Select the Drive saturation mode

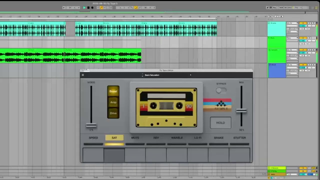point(113,113)
